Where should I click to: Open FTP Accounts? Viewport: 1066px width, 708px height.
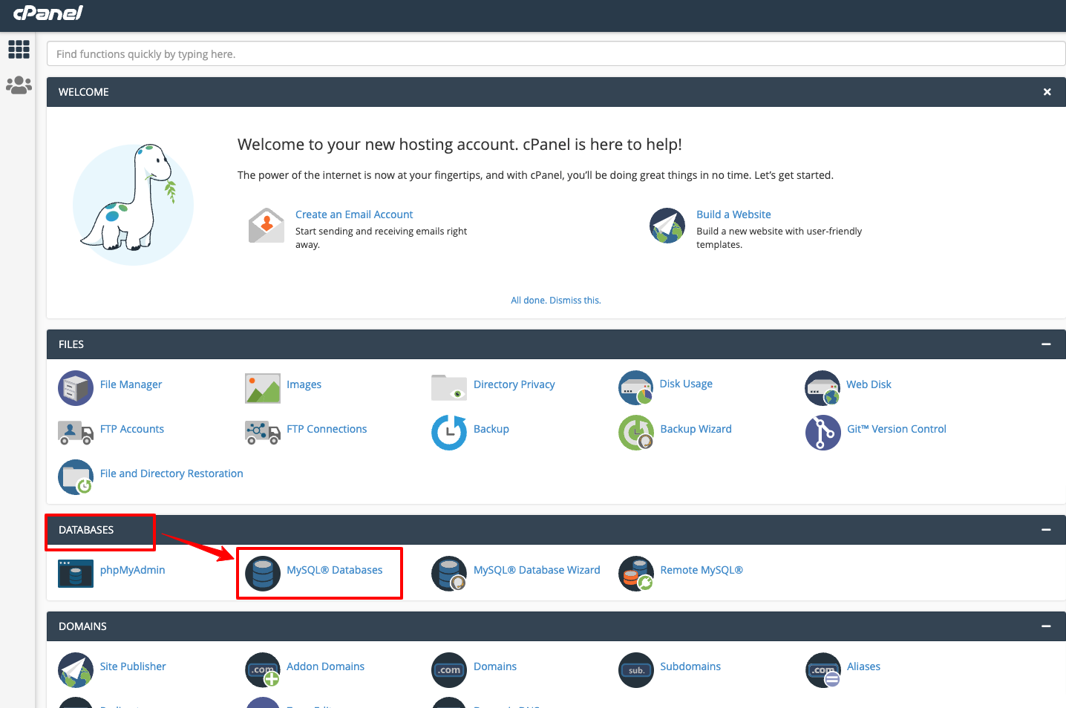(131, 428)
